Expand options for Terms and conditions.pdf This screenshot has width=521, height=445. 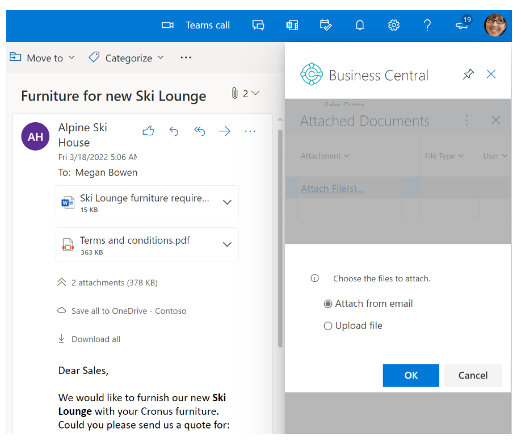tap(227, 244)
